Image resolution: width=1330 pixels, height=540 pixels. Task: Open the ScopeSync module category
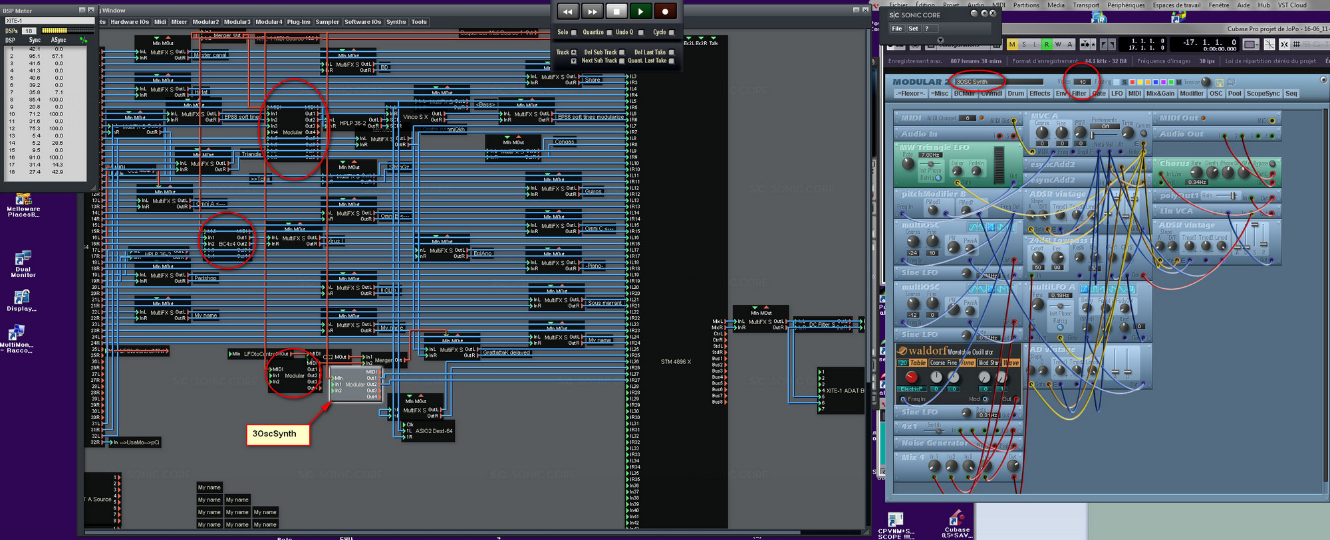1263,94
